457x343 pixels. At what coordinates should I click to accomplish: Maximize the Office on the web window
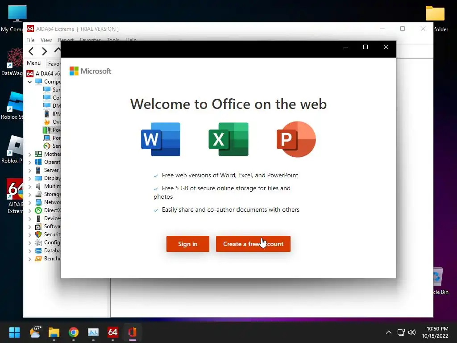[x=366, y=47]
